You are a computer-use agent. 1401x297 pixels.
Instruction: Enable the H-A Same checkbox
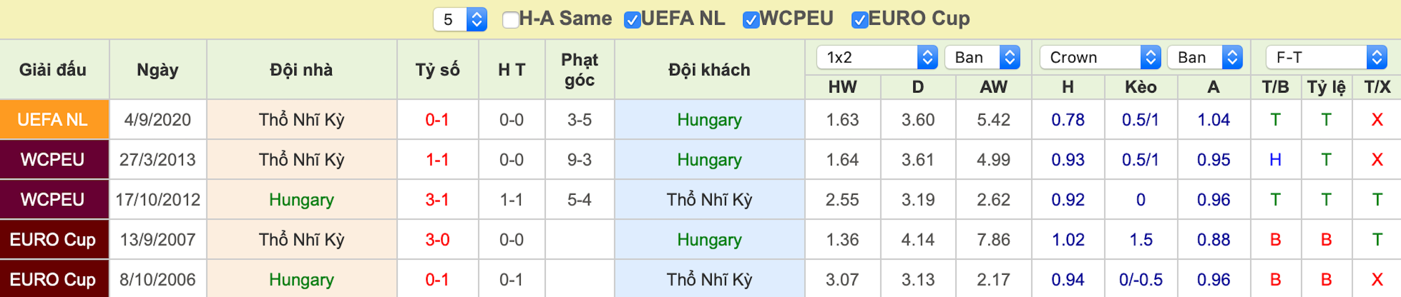[510, 20]
